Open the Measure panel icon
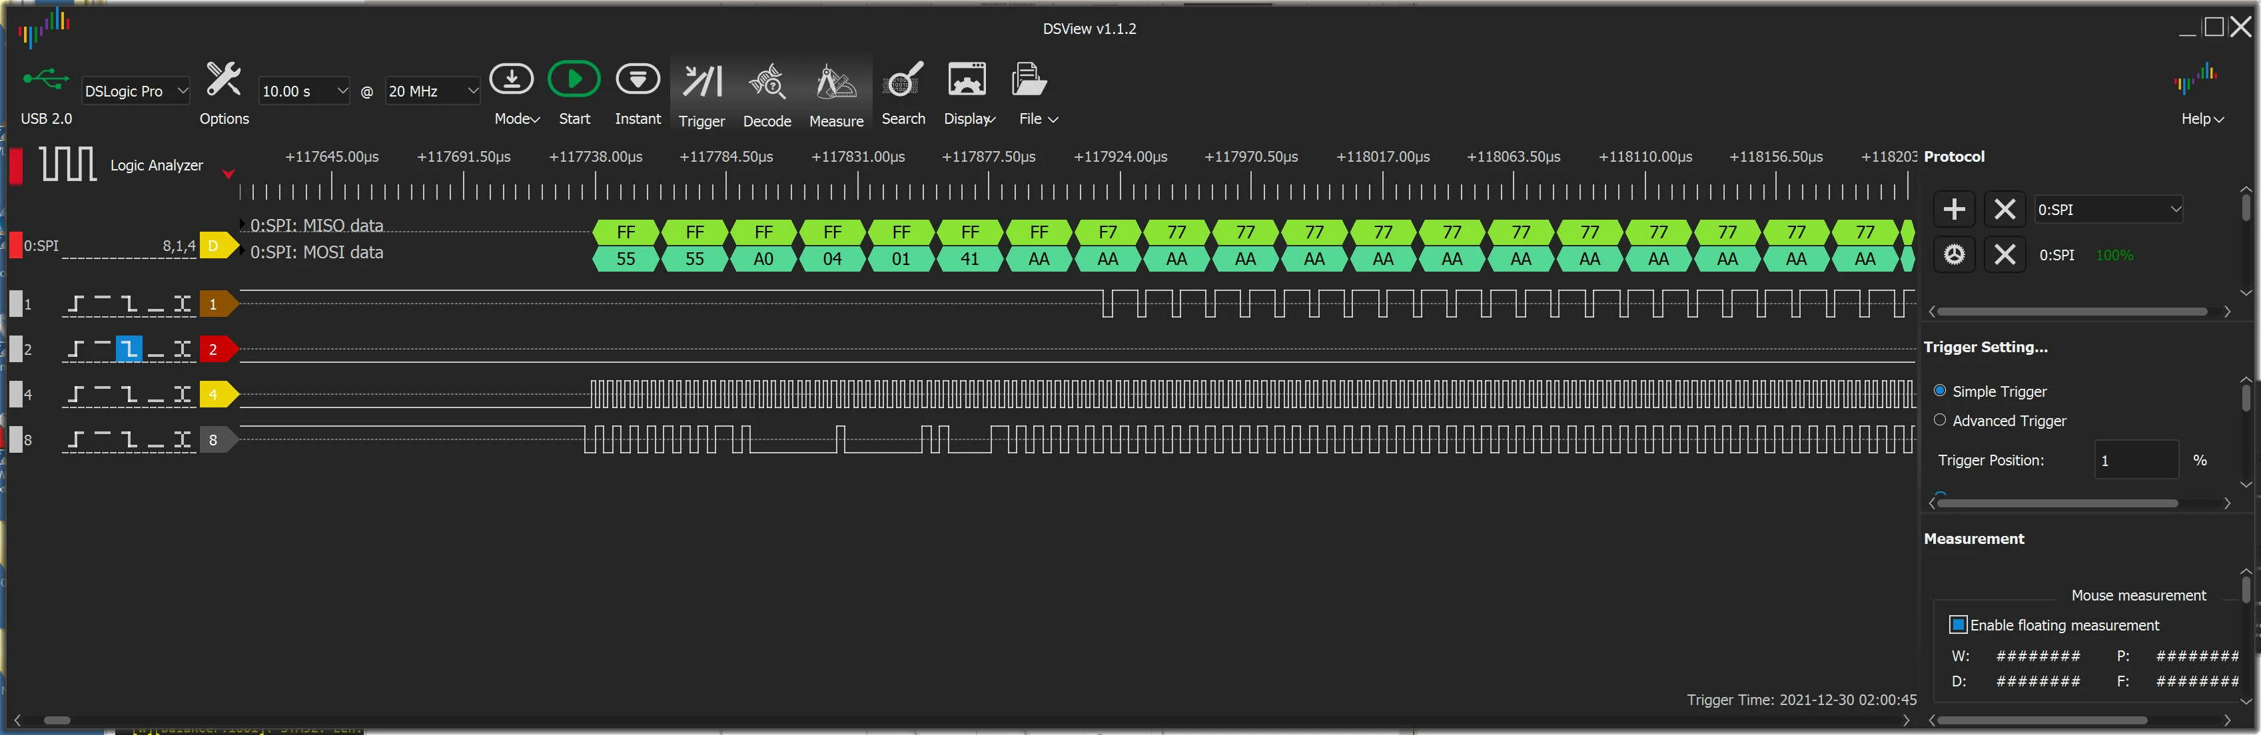2261x735 pixels. pos(835,95)
